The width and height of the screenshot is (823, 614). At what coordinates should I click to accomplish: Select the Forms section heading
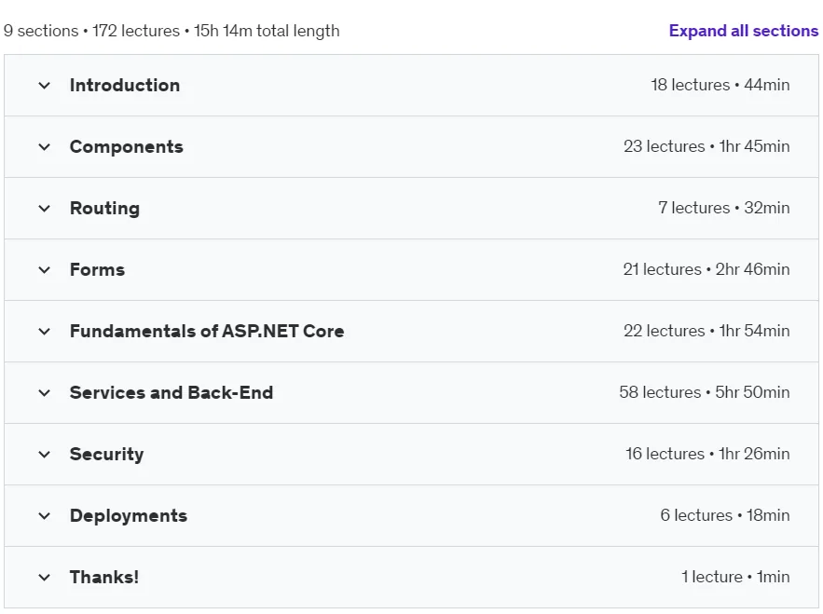coord(98,270)
